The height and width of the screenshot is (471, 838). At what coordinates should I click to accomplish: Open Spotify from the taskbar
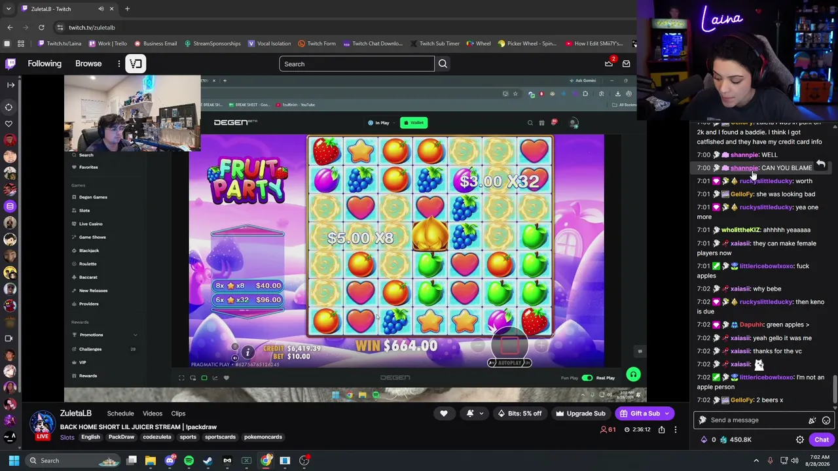coord(189,461)
